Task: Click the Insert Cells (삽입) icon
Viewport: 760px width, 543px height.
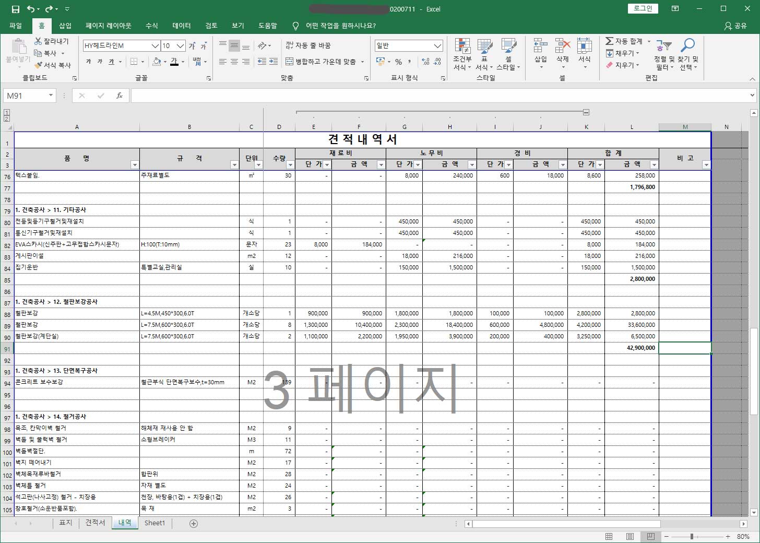Action: (540, 52)
